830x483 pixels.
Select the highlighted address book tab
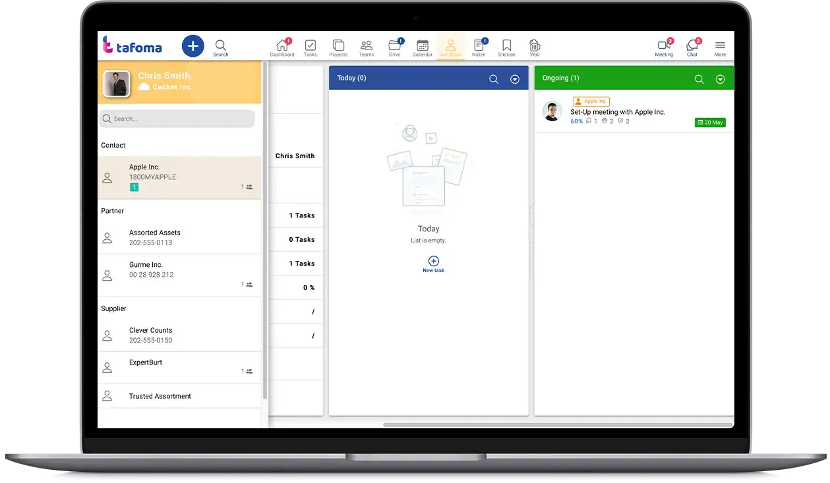coord(451,47)
